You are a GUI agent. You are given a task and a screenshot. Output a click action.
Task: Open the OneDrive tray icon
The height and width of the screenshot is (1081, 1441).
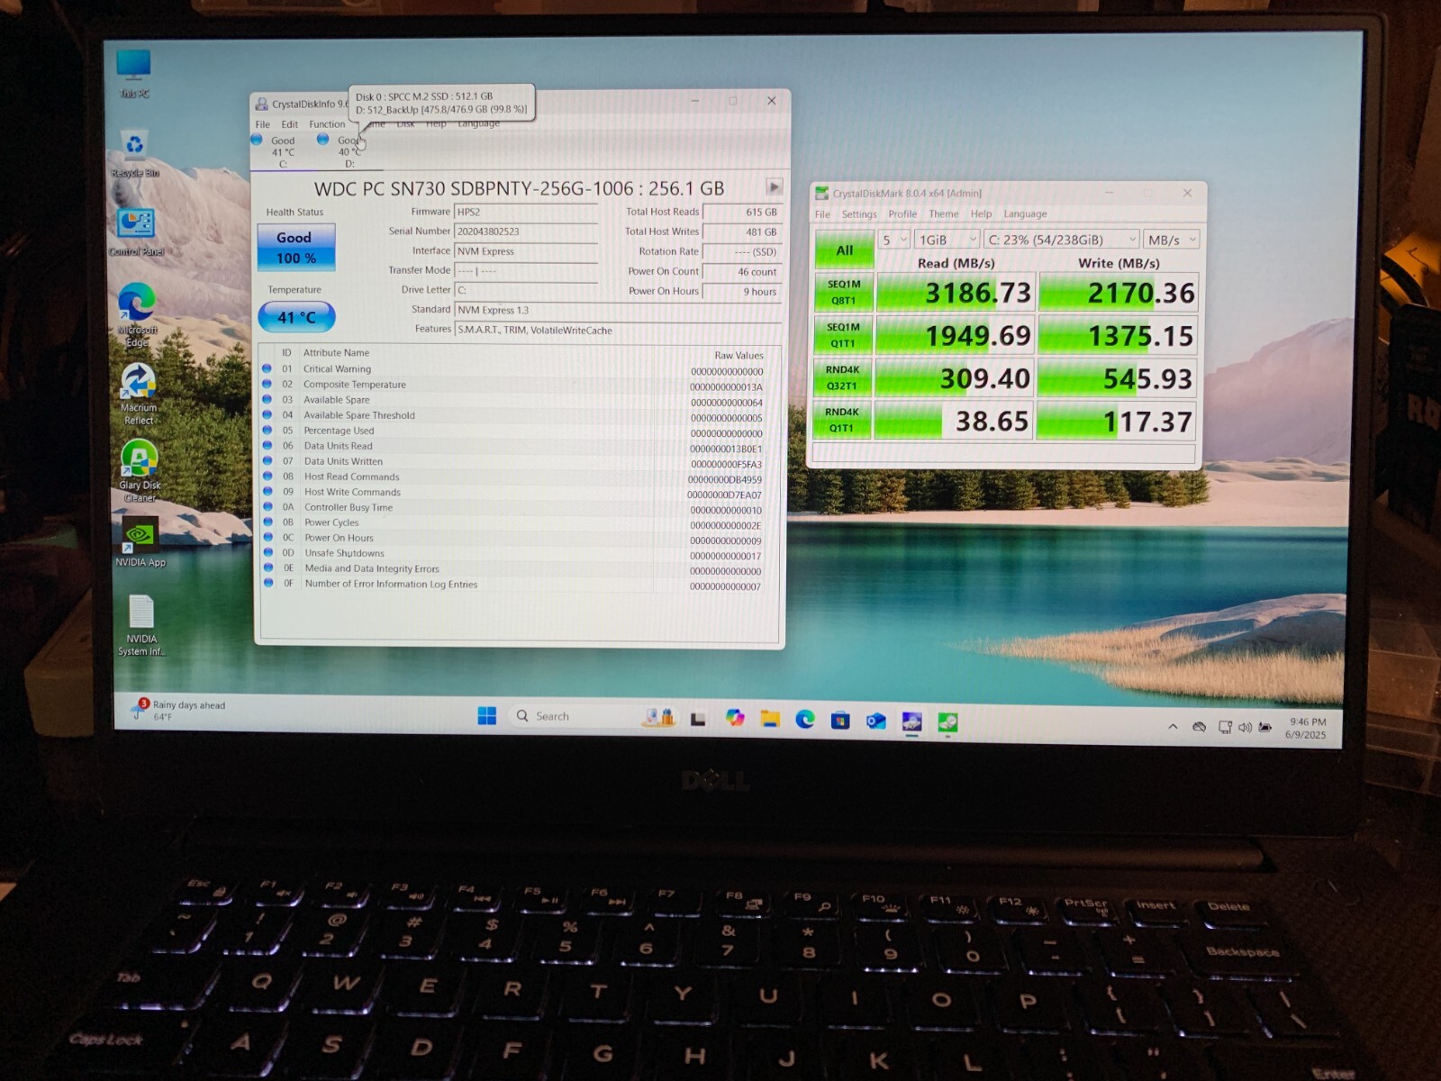point(1199,727)
